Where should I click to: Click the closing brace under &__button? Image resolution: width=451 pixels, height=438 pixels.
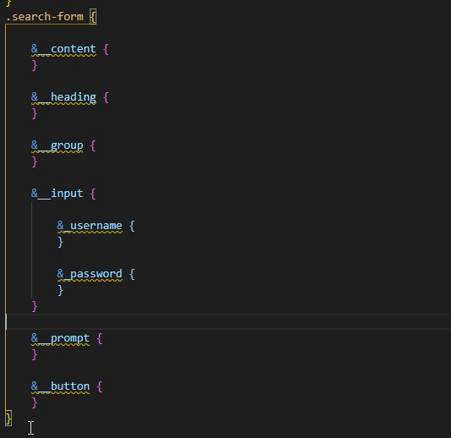pos(35,403)
